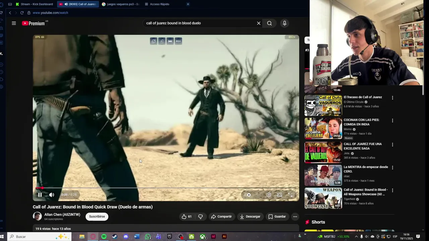This screenshot has width=429, height=241.
Task: Go back with browser back arrow
Action: click(x=10, y=13)
